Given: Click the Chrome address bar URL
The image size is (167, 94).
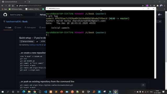Looking at the screenshot, I should point(30,6).
